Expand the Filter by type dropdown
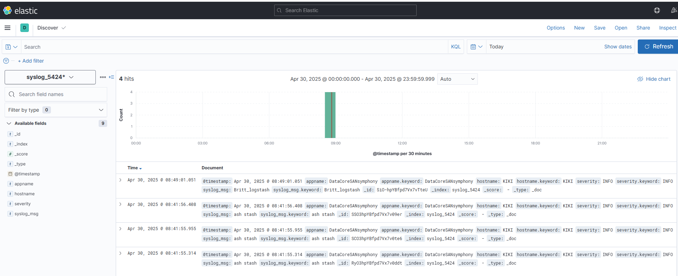 pyautogui.click(x=56, y=110)
